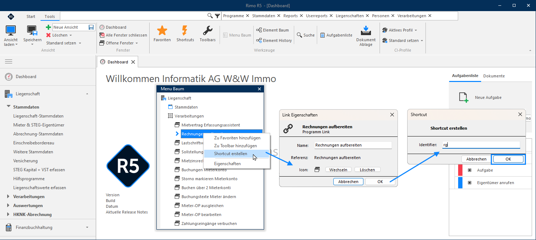The width and height of the screenshot is (536, 240).
Task: Click the Neue Aufgabe document icon
Action: [464, 97]
